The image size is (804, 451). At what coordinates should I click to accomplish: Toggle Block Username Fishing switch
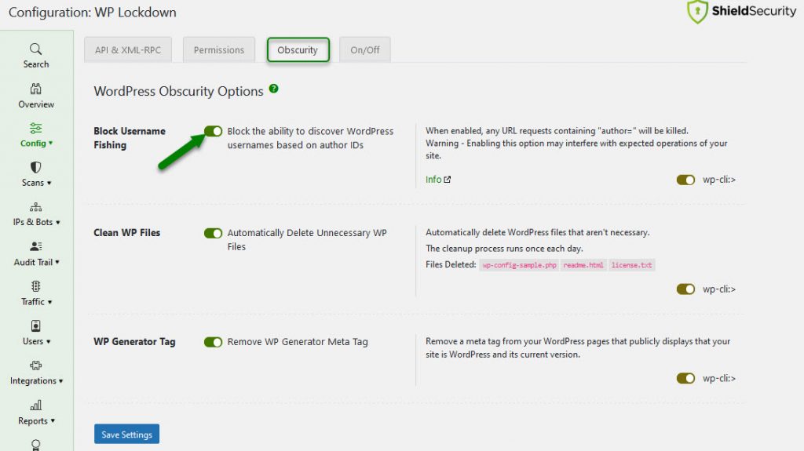(x=214, y=131)
